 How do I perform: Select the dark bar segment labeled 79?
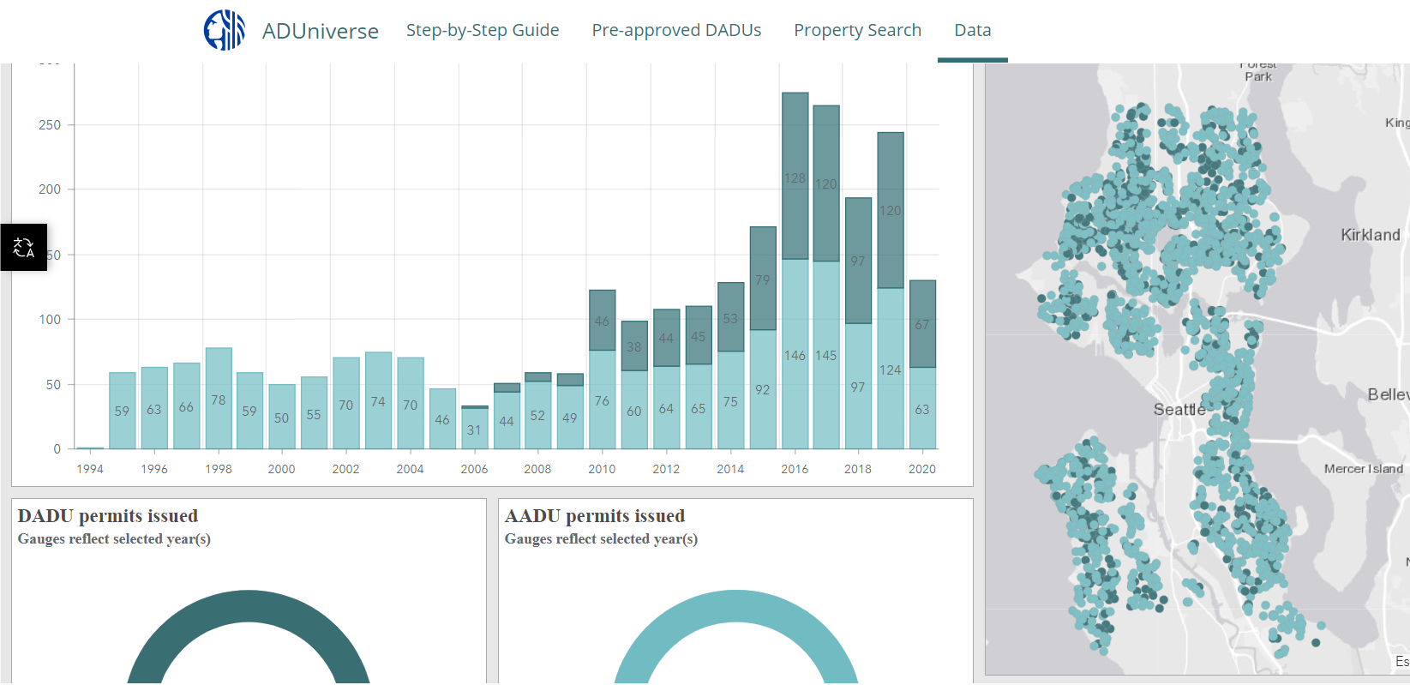coord(763,279)
